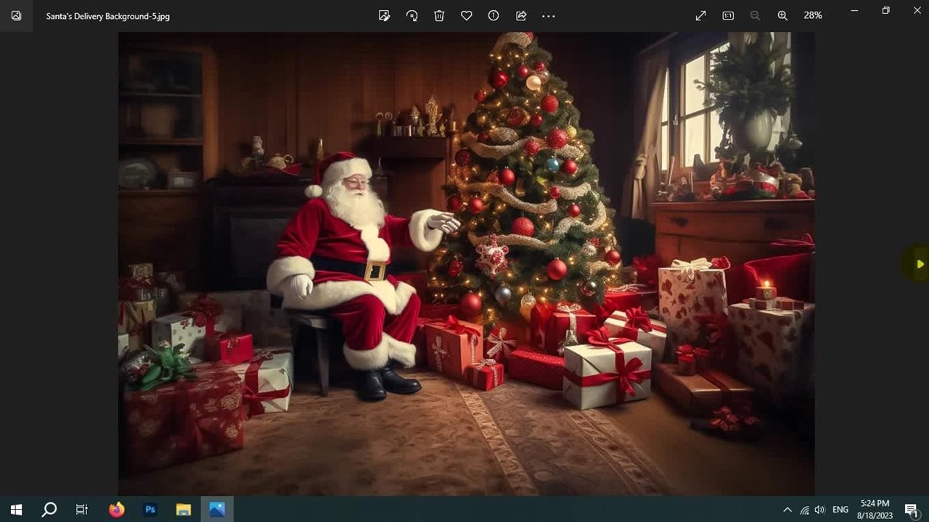The width and height of the screenshot is (929, 522).
Task: Delete the current photo via trash icon
Action: click(439, 15)
